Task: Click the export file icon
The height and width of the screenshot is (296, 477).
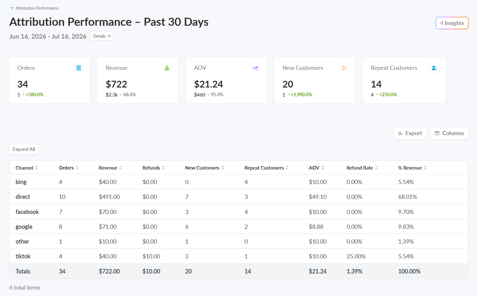Action: pyautogui.click(x=401, y=133)
